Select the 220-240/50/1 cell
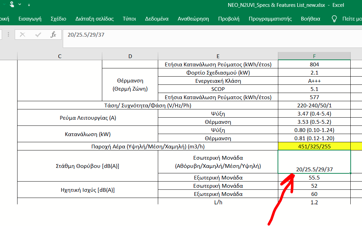 coord(314,105)
